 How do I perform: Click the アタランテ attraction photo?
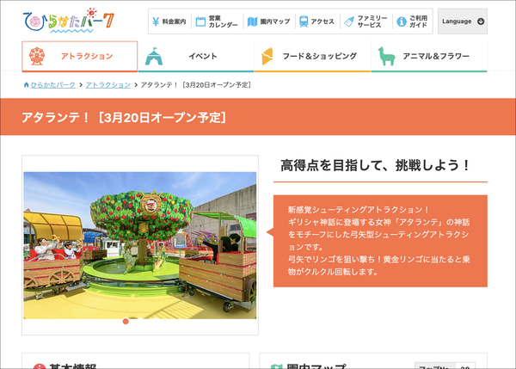coord(139,244)
